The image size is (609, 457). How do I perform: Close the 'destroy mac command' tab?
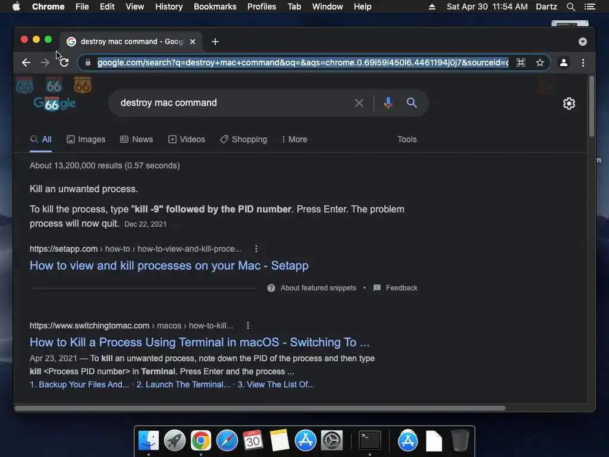click(x=193, y=42)
